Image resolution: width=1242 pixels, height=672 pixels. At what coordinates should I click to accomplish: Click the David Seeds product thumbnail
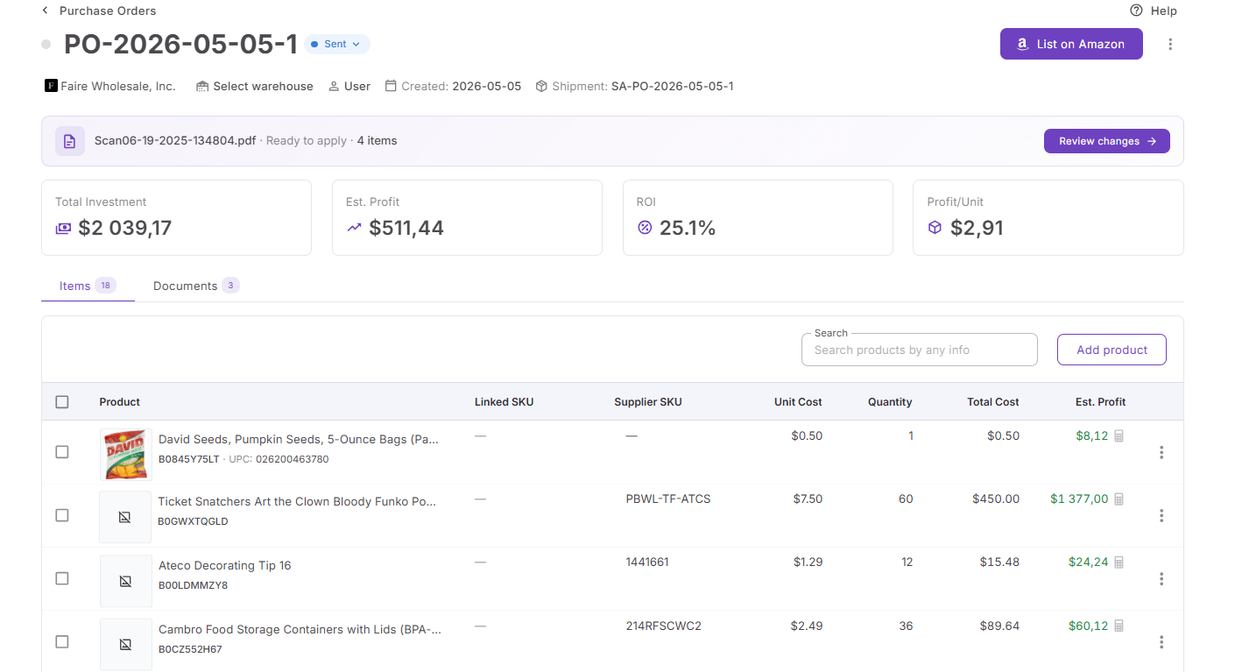click(x=126, y=454)
